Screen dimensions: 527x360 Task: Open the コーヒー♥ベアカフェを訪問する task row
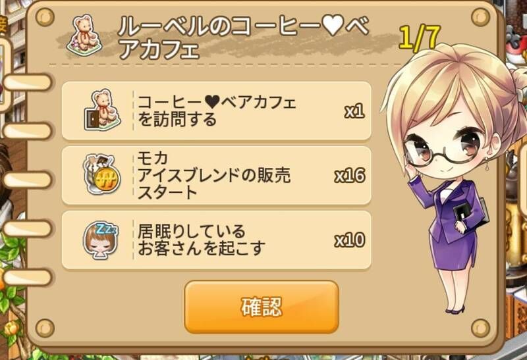[x=217, y=111]
